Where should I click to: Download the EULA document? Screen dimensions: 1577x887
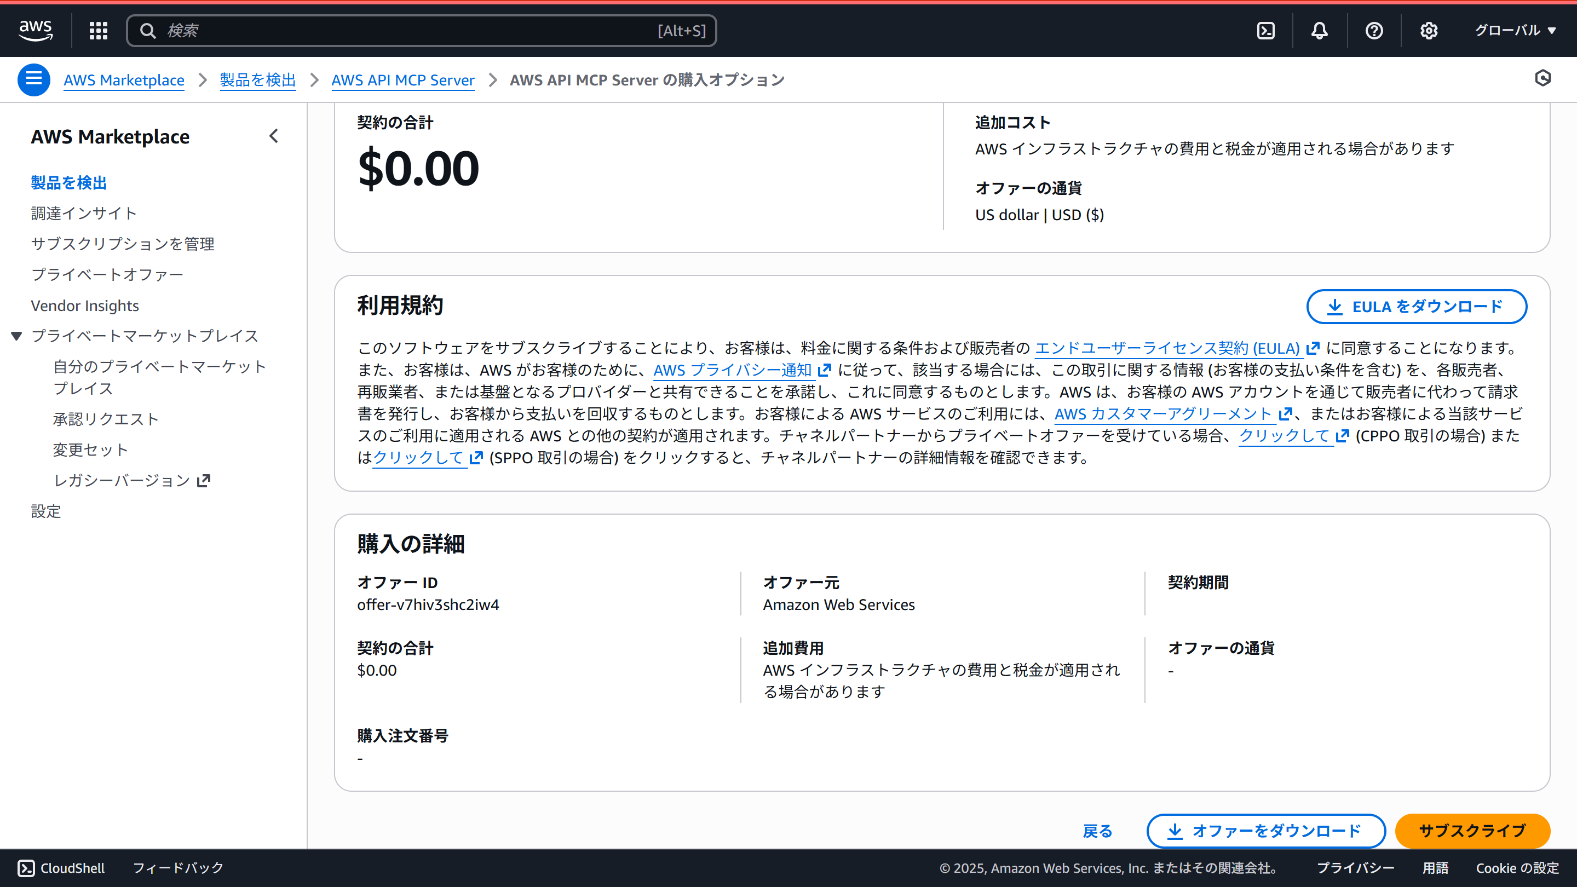click(1416, 306)
